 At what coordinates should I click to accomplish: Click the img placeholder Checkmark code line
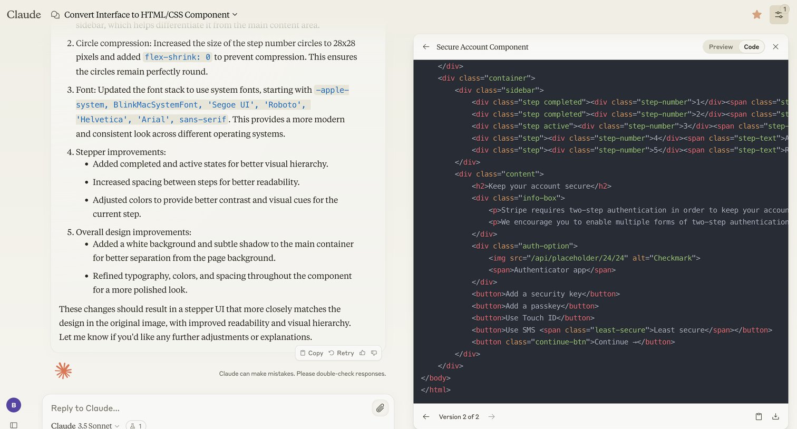(x=594, y=258)
